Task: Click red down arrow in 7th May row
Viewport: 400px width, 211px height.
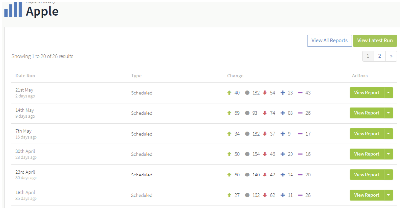Action: tap(265, 134)
